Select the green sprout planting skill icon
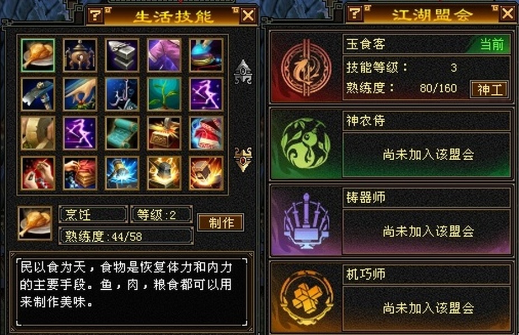519x335 pixels. 164,94
